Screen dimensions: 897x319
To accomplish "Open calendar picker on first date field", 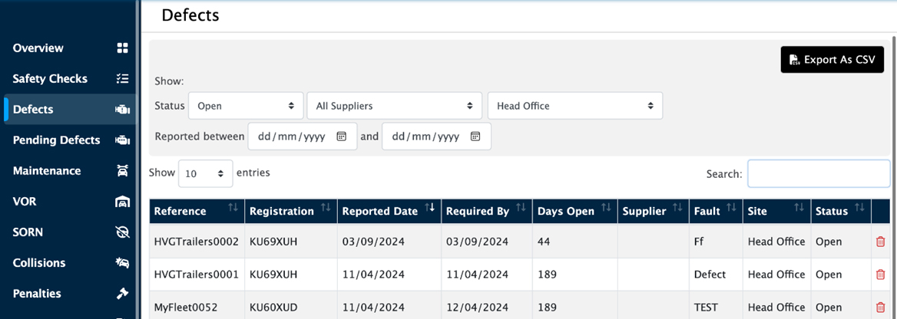I will [x=342, y=136].
